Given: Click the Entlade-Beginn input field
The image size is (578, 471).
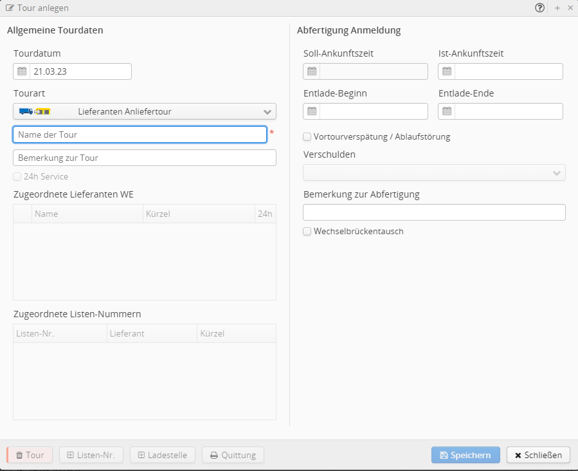Looking at the screenshot, I should (x=374, y=111).
